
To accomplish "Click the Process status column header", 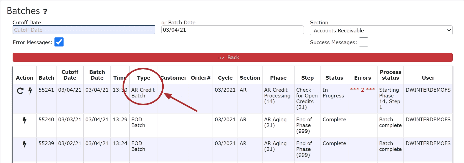I will coord(390,75).
